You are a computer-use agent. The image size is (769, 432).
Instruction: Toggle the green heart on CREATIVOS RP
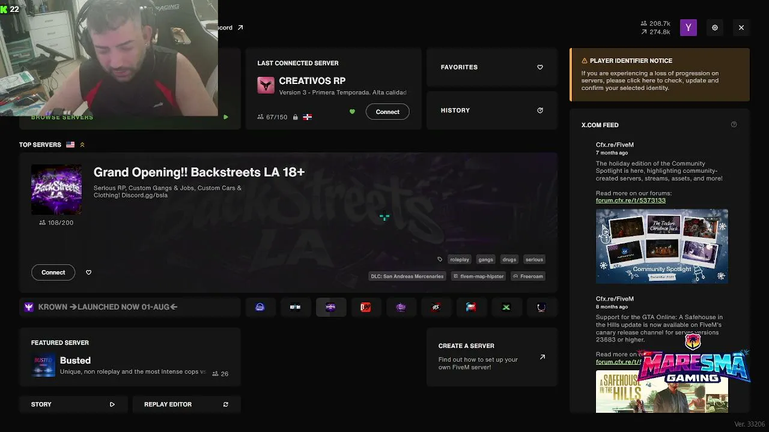352,112
